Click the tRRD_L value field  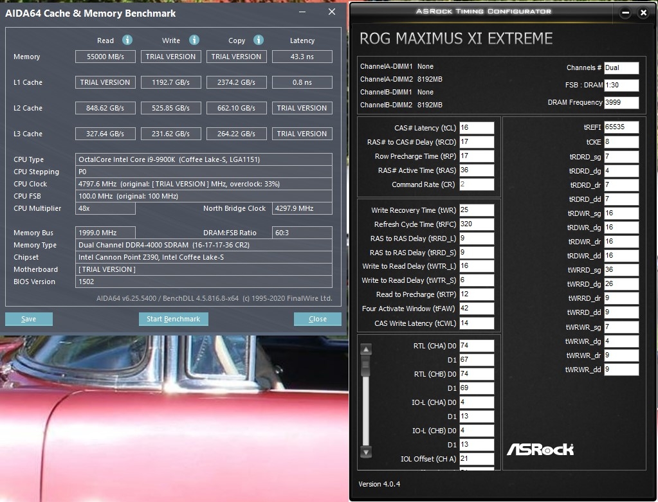click(477, 238)
